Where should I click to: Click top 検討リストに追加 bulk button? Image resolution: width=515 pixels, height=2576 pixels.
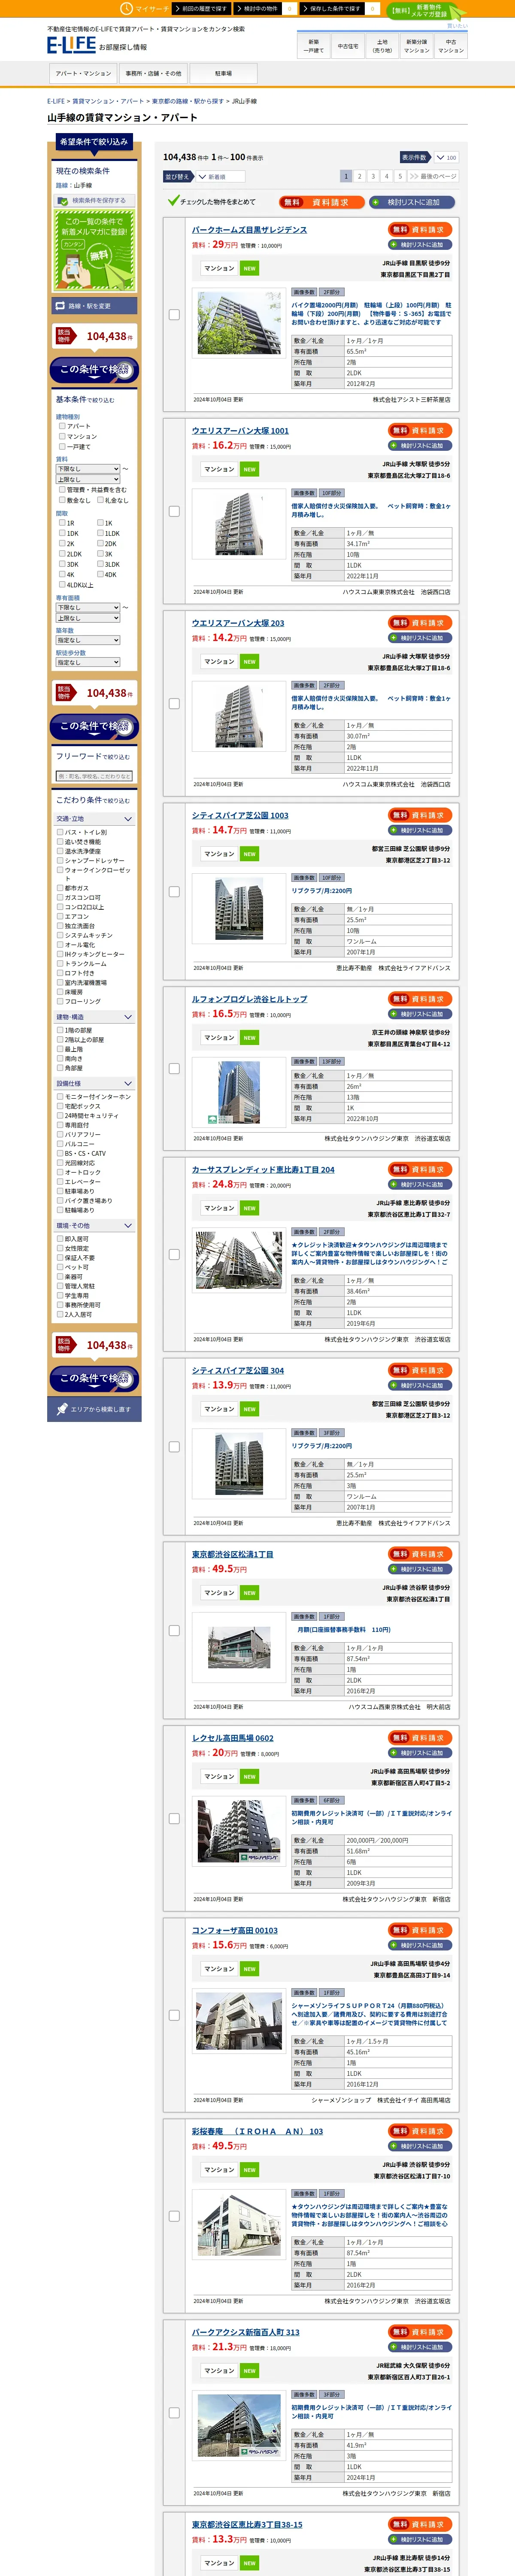[x=412, y=202]
